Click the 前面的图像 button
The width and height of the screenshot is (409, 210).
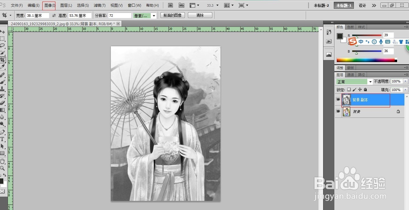173,16
